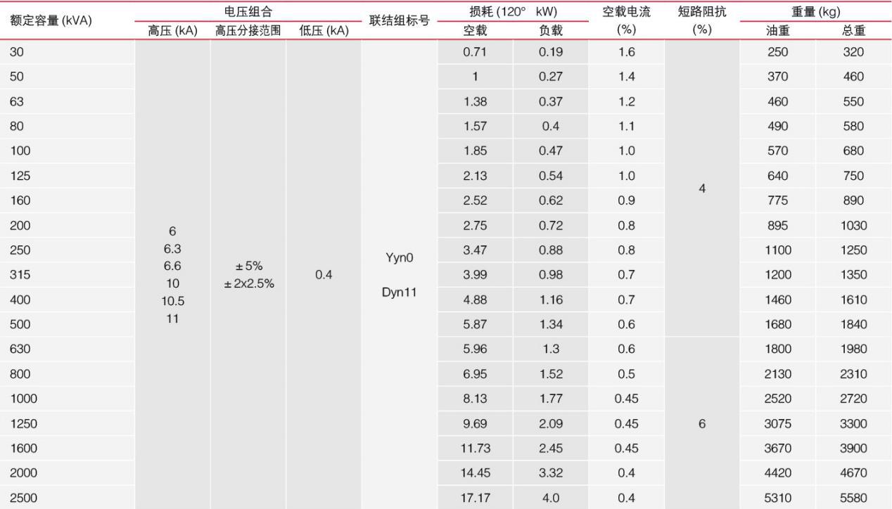Click no-load current 1.6
892x509 pixels.
pos(626,52)
